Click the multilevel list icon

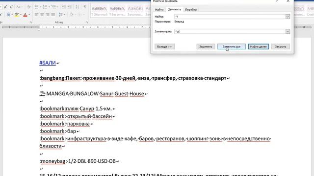click(x=53, y=7)
